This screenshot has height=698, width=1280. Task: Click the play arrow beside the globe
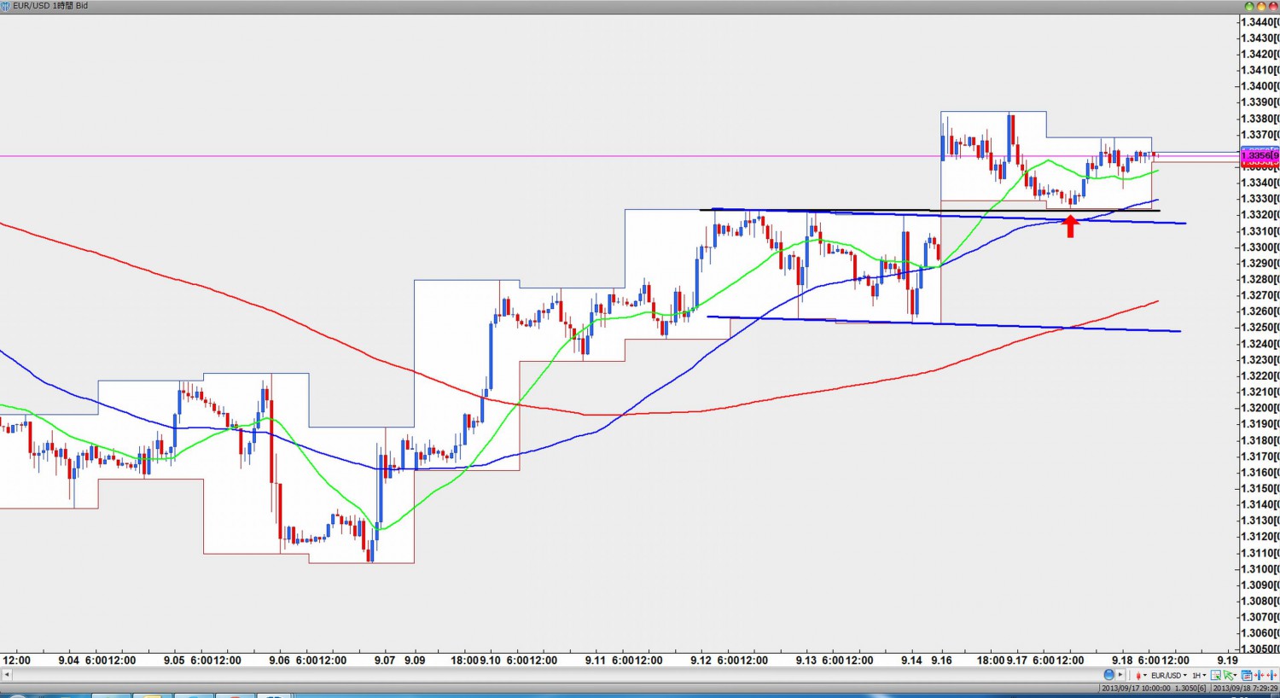[1120, 675]
